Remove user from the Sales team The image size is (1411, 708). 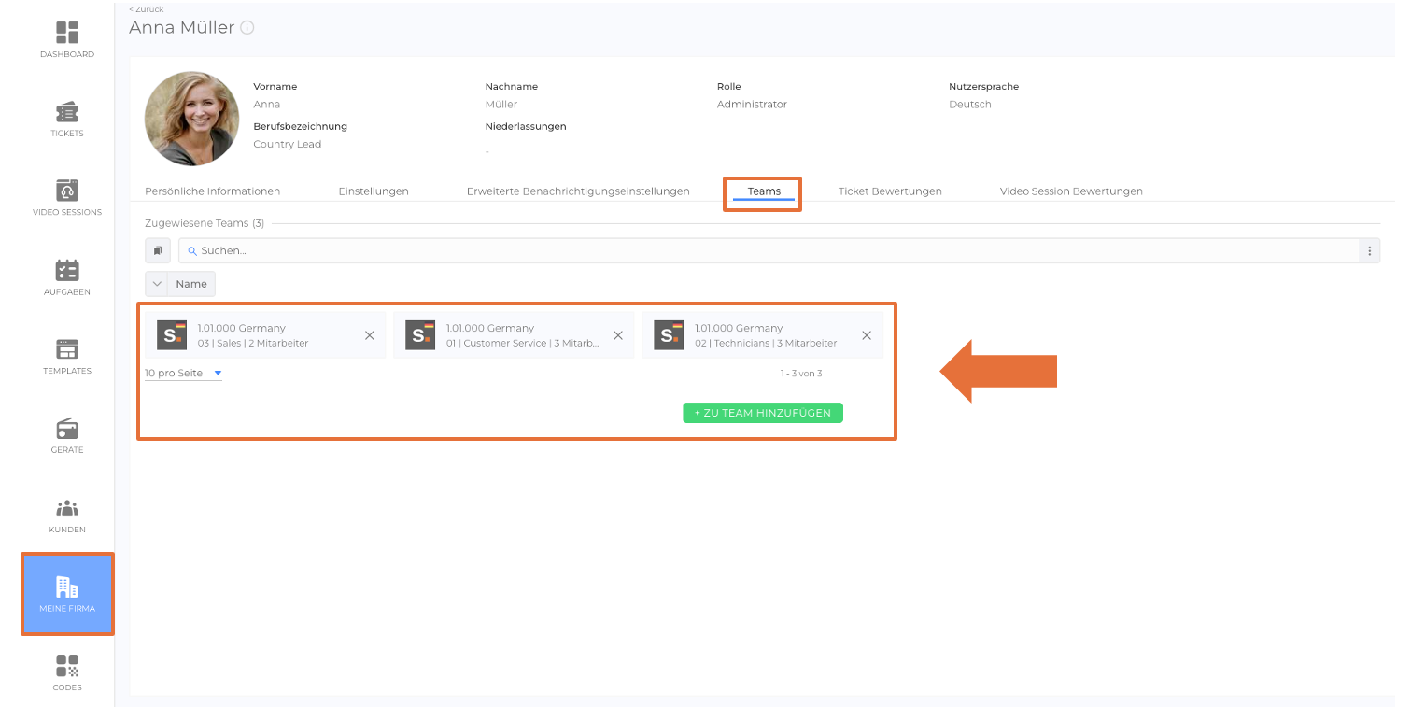(x=369, y=335)
